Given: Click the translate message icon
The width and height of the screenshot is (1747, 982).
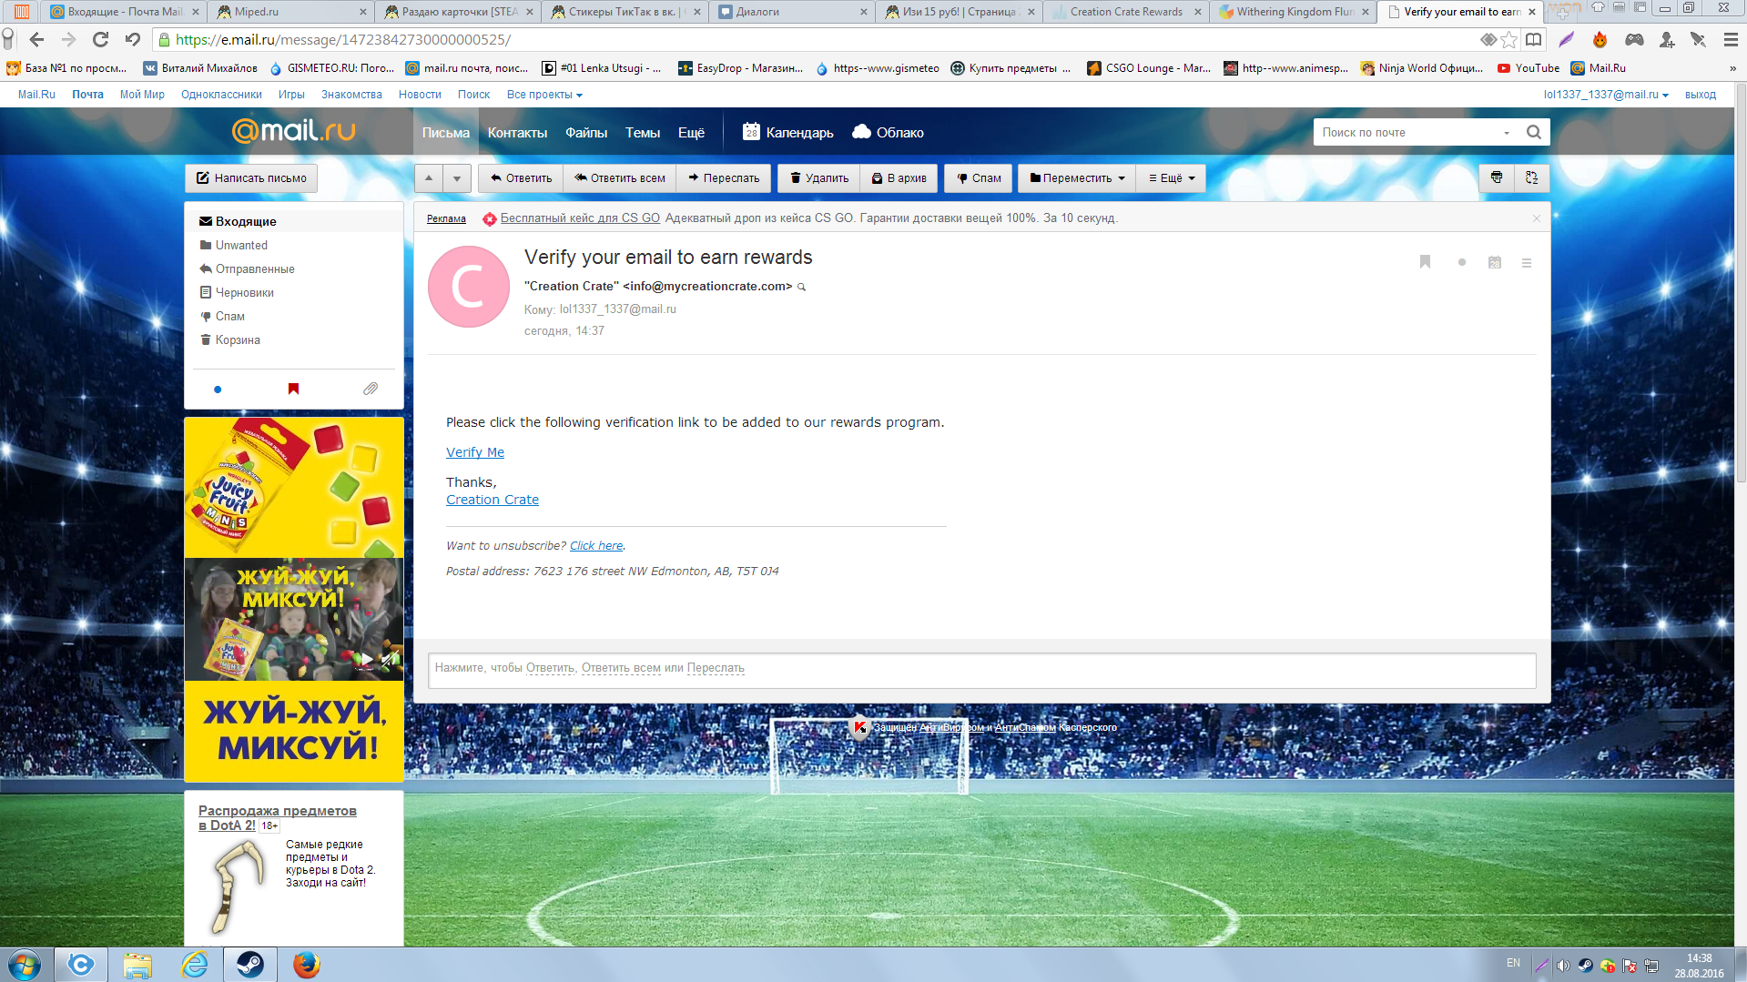Looking at the screenshot, I should (x=1532, y=178).
